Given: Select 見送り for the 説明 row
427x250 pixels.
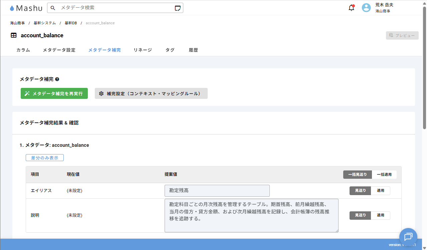Looking at the screenshot, I should click(360, 215).
